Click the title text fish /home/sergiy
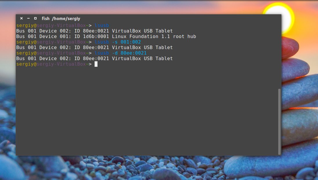 click(61, 19)
